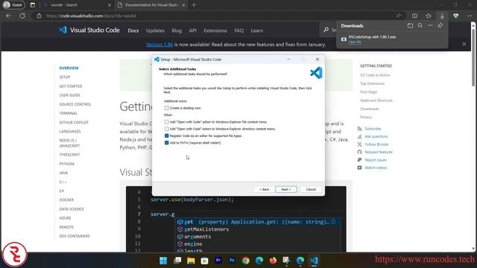477x268 pixels.
Task: Pin the Downloads panel
Action: pos(440,26)
